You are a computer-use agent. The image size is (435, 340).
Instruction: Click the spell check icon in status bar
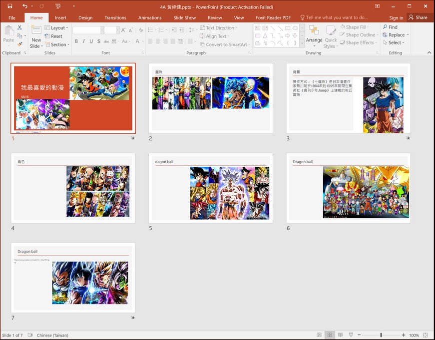(30, 335)
